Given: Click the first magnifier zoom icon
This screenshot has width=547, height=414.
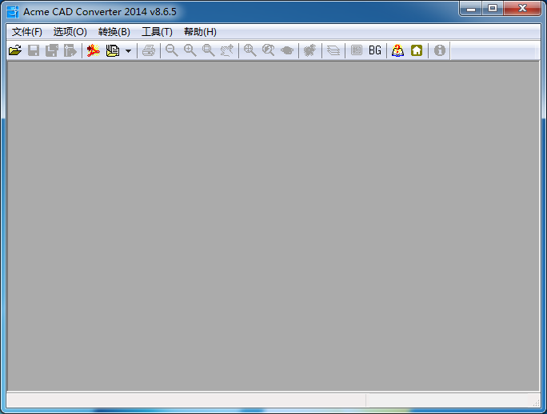Looking at the screenshot, I should 171,50.
